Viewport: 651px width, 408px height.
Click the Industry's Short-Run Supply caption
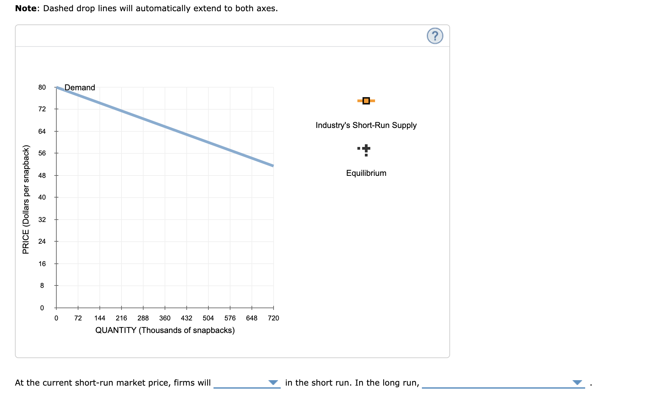coord(366,125)
